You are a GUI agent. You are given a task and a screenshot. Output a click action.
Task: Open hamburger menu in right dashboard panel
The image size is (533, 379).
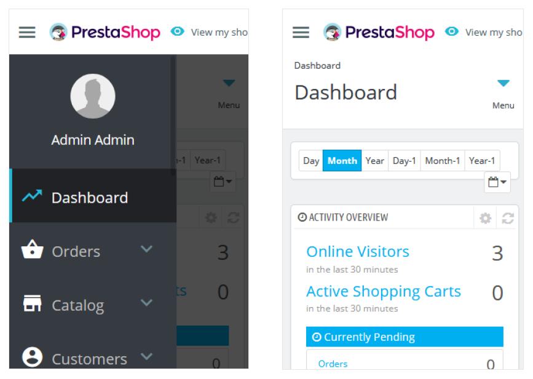pyautogui.click(x=301, y=33)
